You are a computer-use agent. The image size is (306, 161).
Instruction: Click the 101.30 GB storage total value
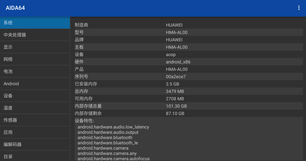click(x=177, y=106)
